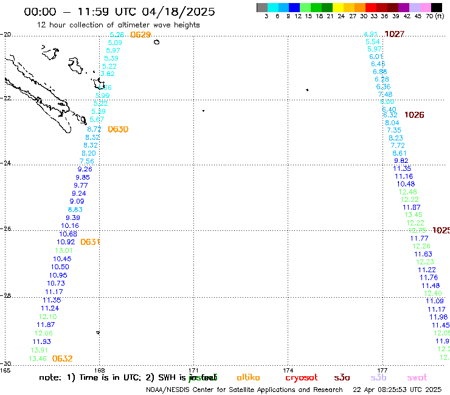Click the wave height value 6.01

coord(376,57)
